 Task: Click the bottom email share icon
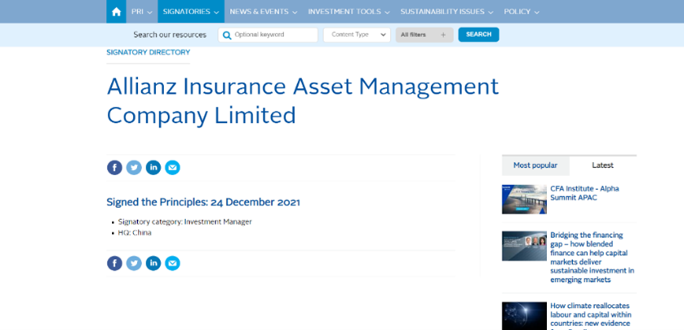172,263
